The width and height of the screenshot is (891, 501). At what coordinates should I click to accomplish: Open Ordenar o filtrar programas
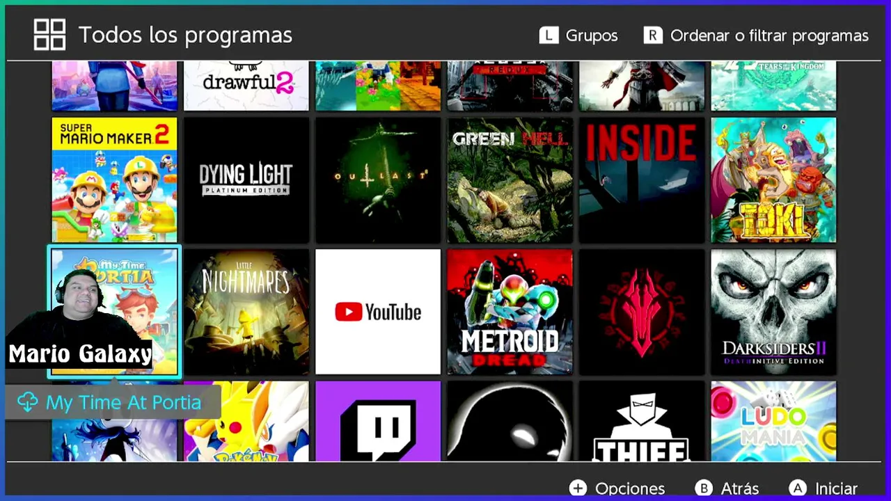point(769,35)
